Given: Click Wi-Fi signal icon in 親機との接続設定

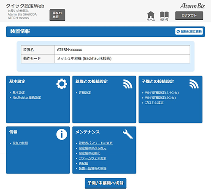Looking at the screenshot, I should 128,84.
